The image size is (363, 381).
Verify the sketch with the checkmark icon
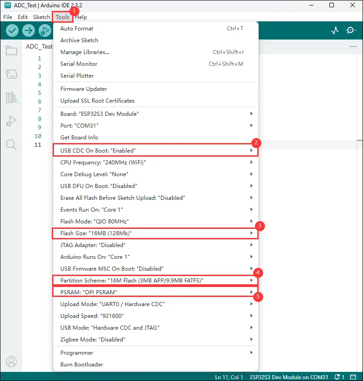12,30
